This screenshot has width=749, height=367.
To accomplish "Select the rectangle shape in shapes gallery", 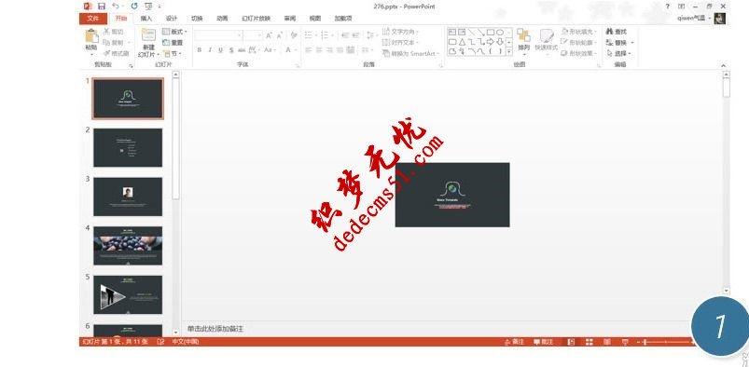I will click(x=490, y=32).
